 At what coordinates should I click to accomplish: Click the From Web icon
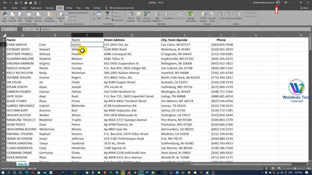(20, 17)
